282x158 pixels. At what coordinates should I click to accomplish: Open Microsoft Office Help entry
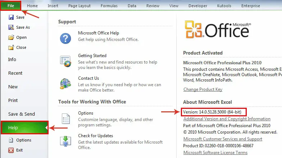pos(99,33)
